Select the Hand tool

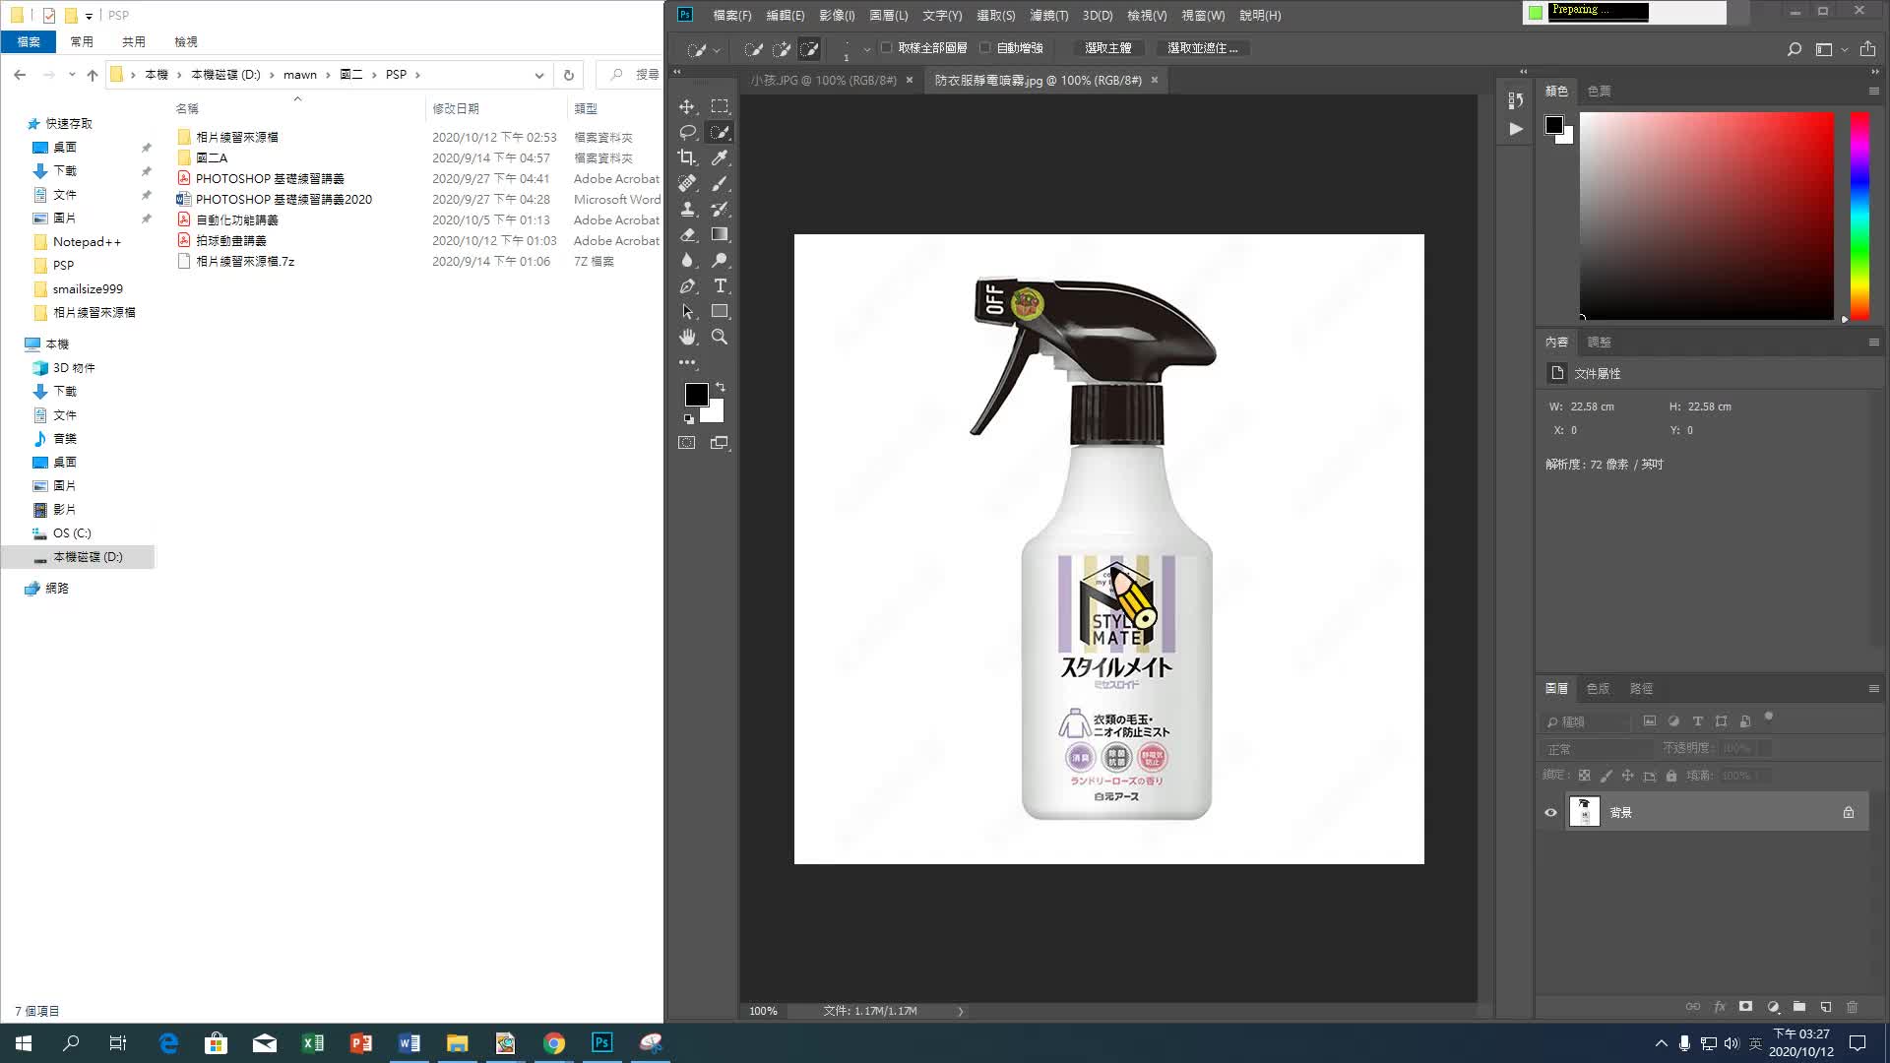coord(687,337)
